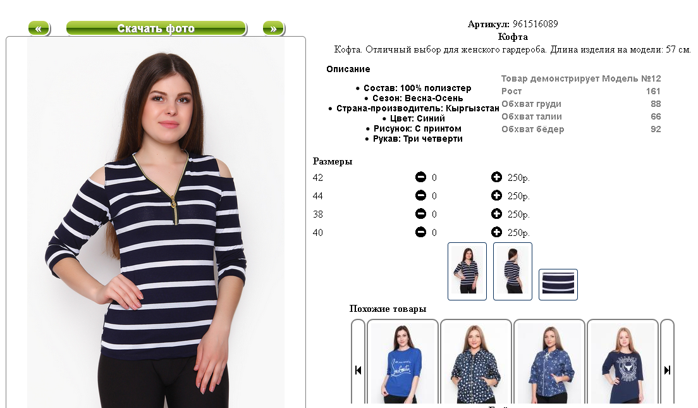Viewport: 698px width, 408px height.
Task: Decrease quantity for size 42
Action: (420, 177)
